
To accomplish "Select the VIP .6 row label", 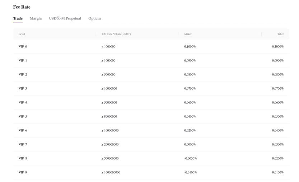I will pos(23,131).
